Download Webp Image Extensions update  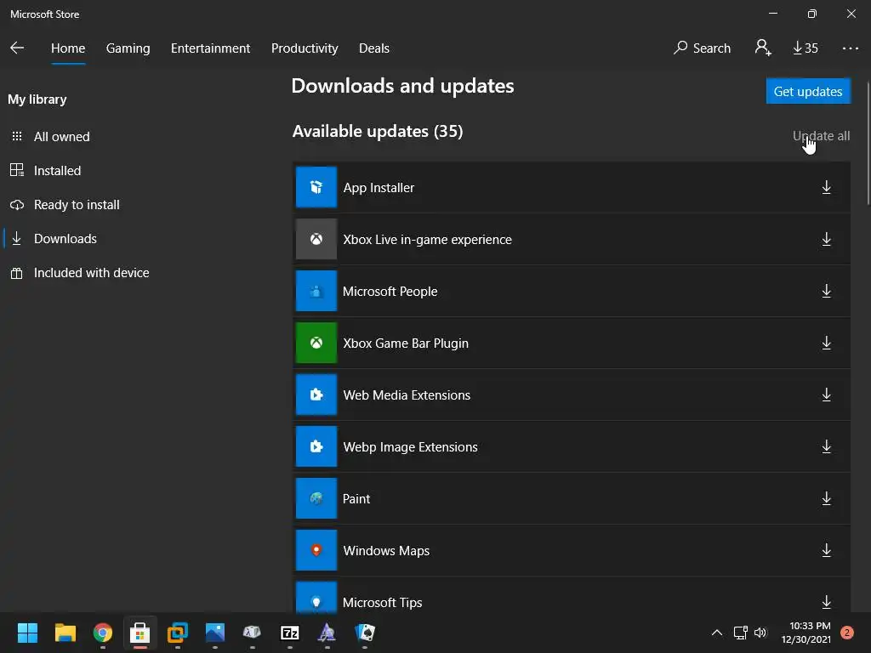point(826,446)
